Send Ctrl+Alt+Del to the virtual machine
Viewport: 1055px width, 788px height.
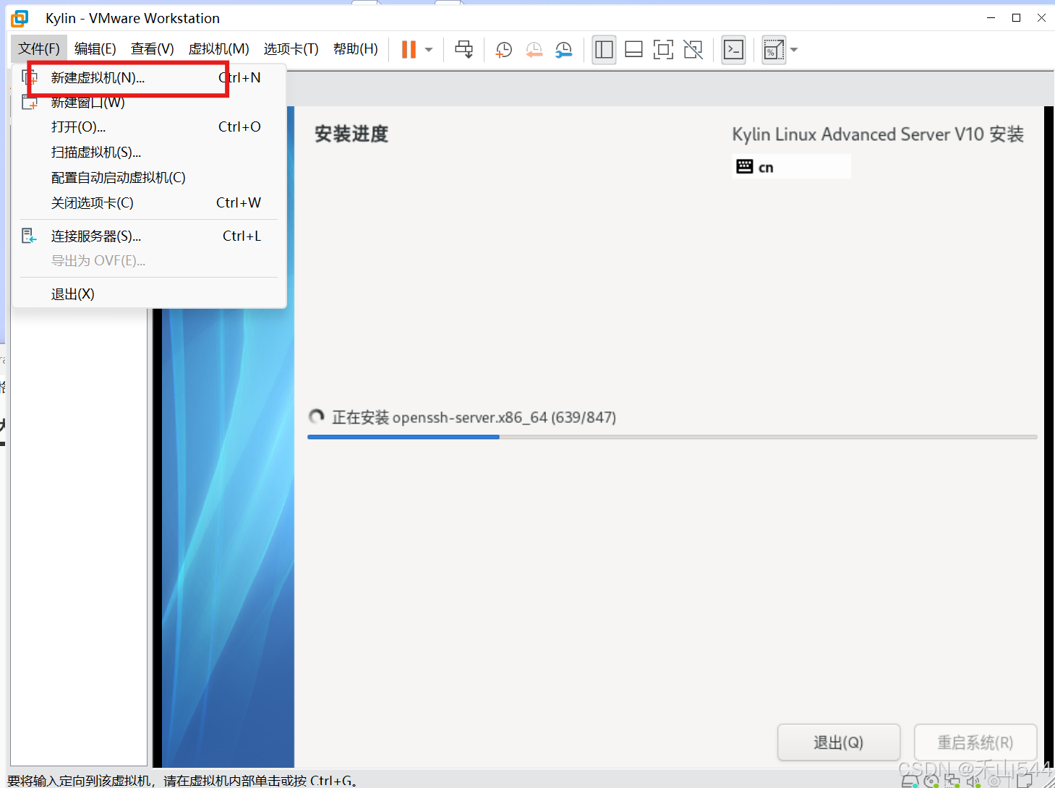[464, 49]
